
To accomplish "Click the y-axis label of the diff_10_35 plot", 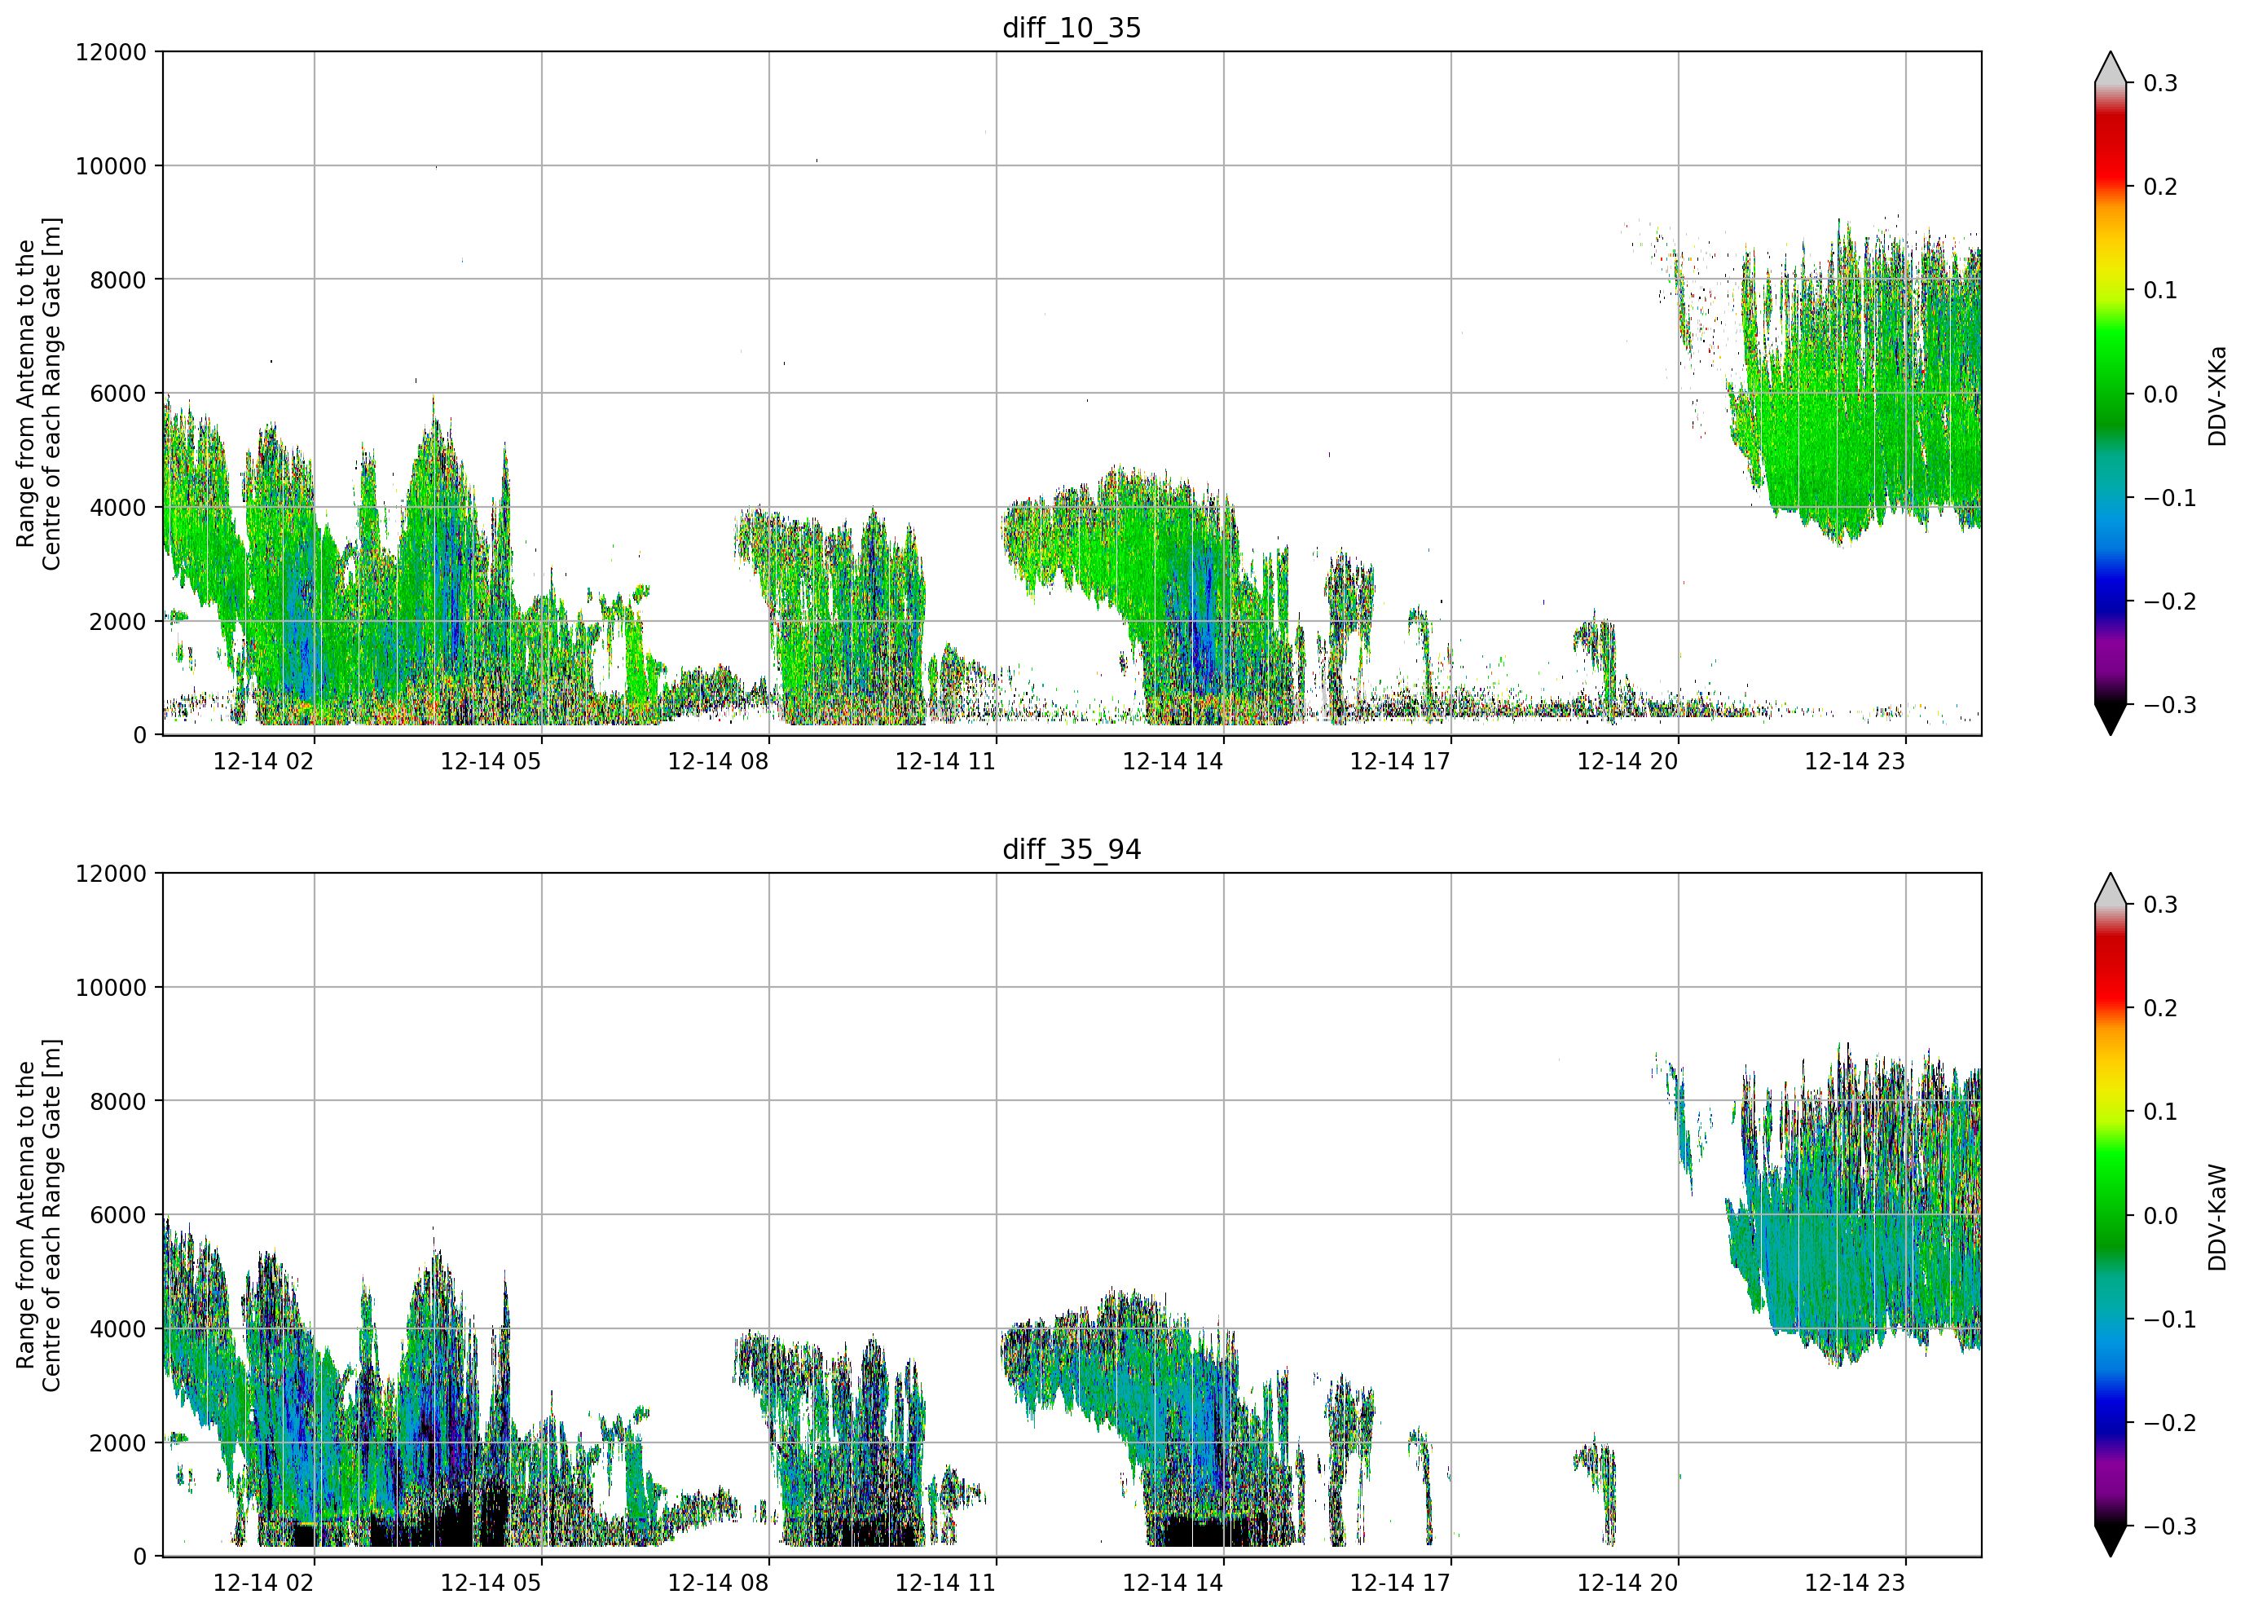I will click(38, 393).
